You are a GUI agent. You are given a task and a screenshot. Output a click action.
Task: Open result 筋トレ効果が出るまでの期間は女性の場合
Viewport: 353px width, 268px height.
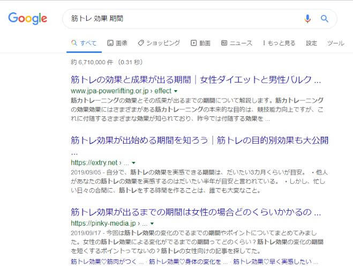coord(196,212)
